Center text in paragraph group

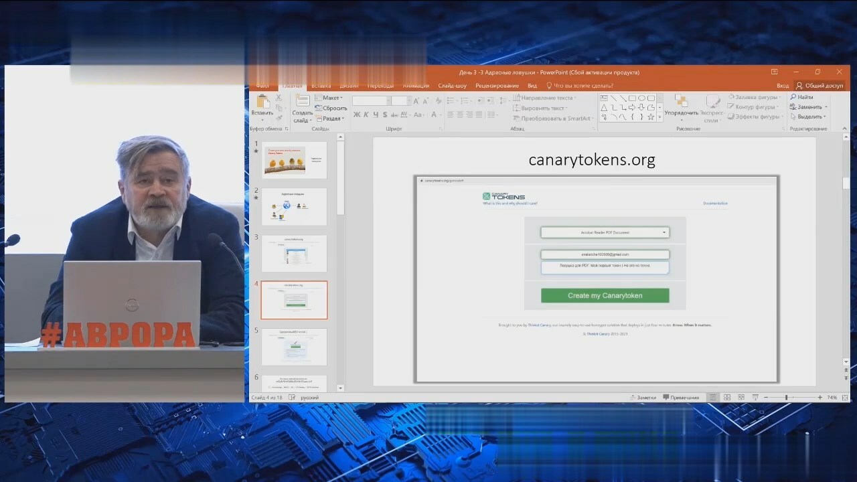click(x=460, y=114)
